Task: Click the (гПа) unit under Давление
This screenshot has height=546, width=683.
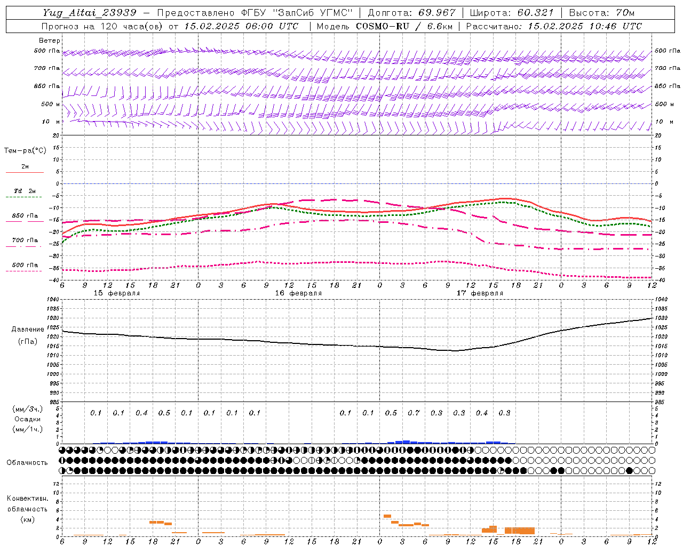Action: tap(28, 341)
